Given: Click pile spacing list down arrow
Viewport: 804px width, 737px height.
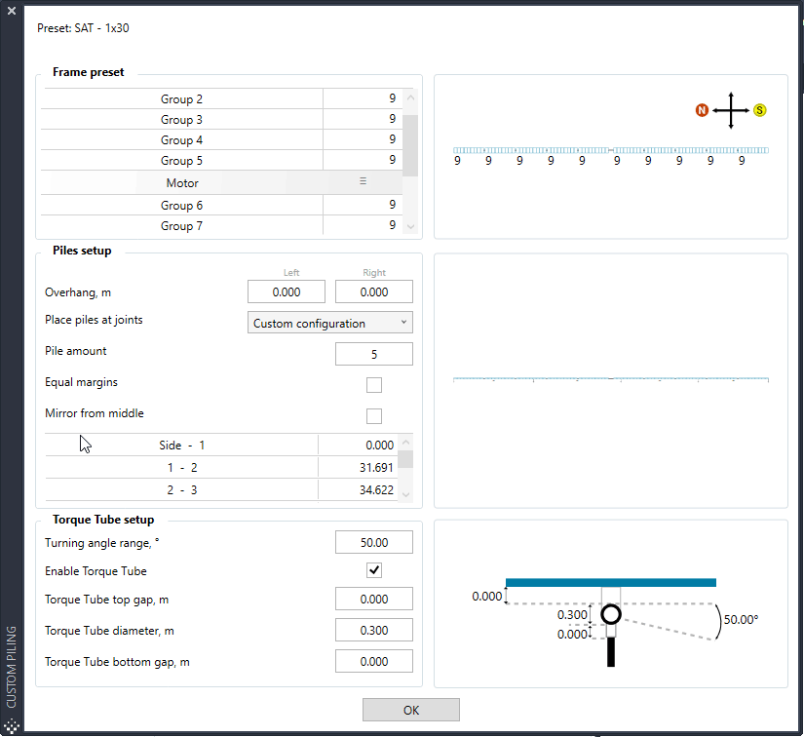Looking at the screenshot, I should coord(405,494).
